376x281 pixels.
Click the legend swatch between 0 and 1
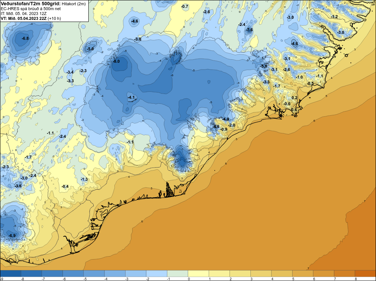tap(198, 273)
